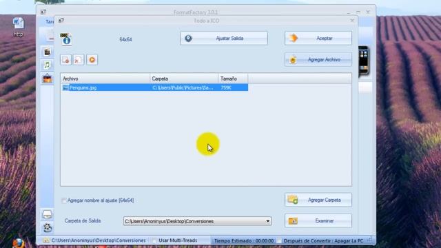The image size is (441, 248).
Task: Toggle Agregar nombre al ajuste [64x64] checkbox
Action: click(x=64, y=200)
